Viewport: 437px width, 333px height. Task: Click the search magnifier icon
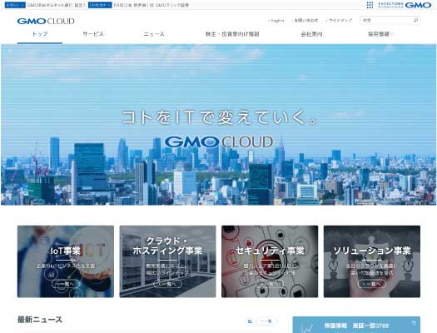click(416, 20)
